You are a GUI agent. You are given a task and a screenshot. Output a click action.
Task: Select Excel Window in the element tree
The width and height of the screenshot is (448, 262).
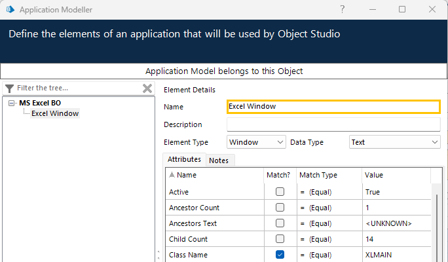[55, 113]
